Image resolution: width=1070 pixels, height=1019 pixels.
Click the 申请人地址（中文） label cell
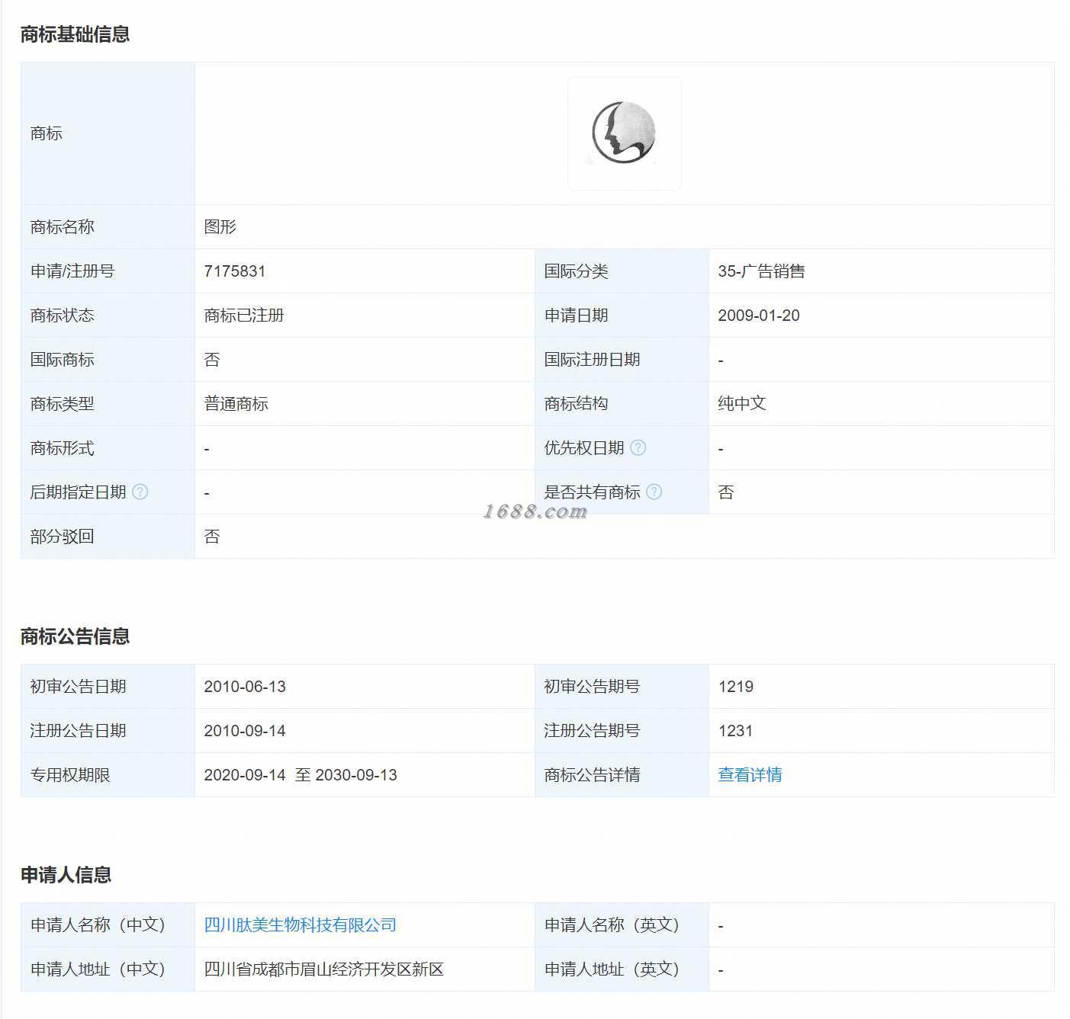click(108, 969)
